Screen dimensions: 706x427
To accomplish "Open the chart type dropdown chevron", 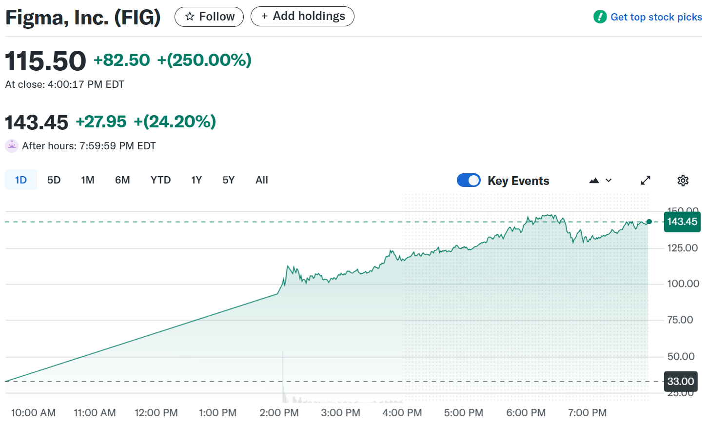I will click(608, 181).
